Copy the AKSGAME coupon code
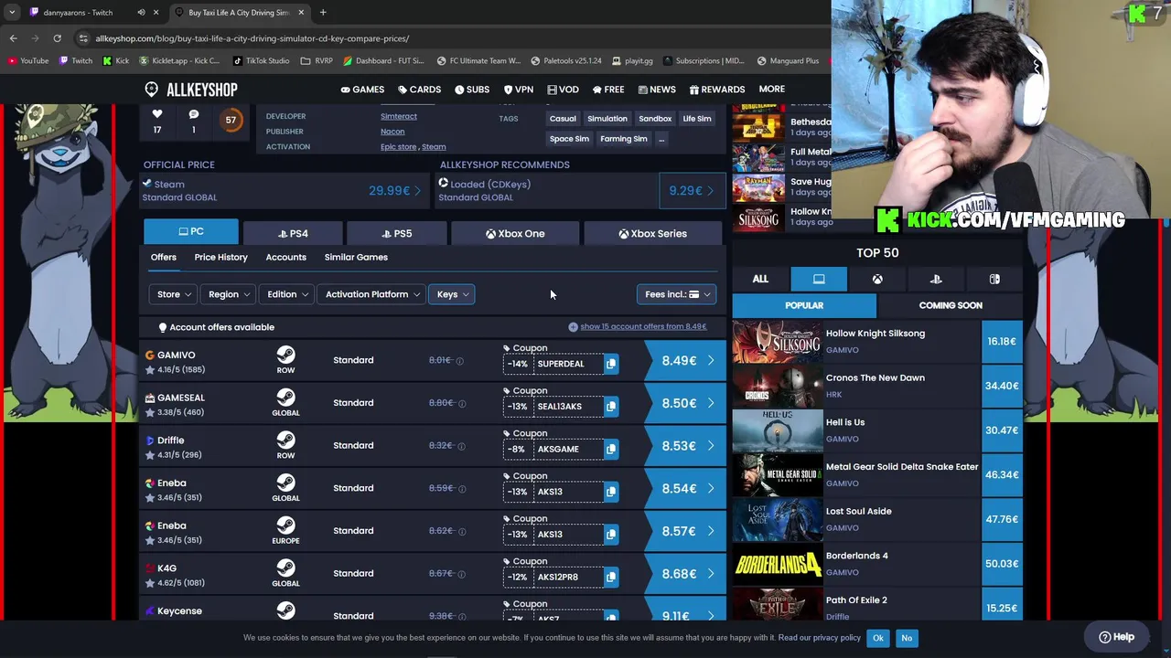This screenshot has width=1171, height=658. click(x=611, y=449)
